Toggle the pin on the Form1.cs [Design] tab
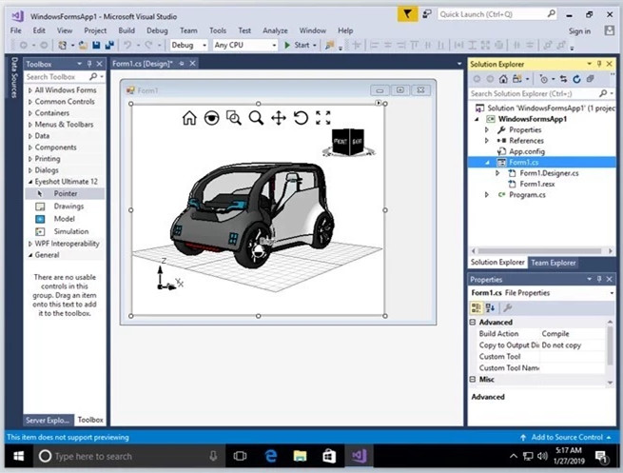Viewport: 623px width, 473px height. (182, 64)
